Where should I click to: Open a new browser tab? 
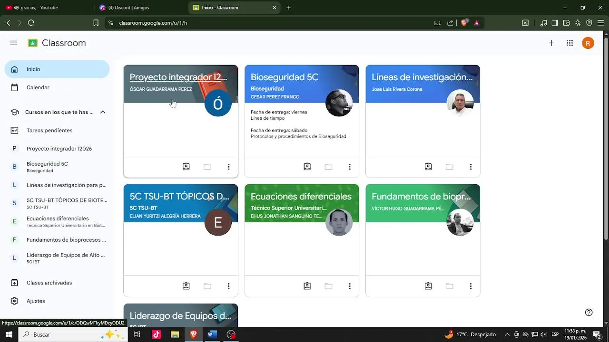pos(288,8)
